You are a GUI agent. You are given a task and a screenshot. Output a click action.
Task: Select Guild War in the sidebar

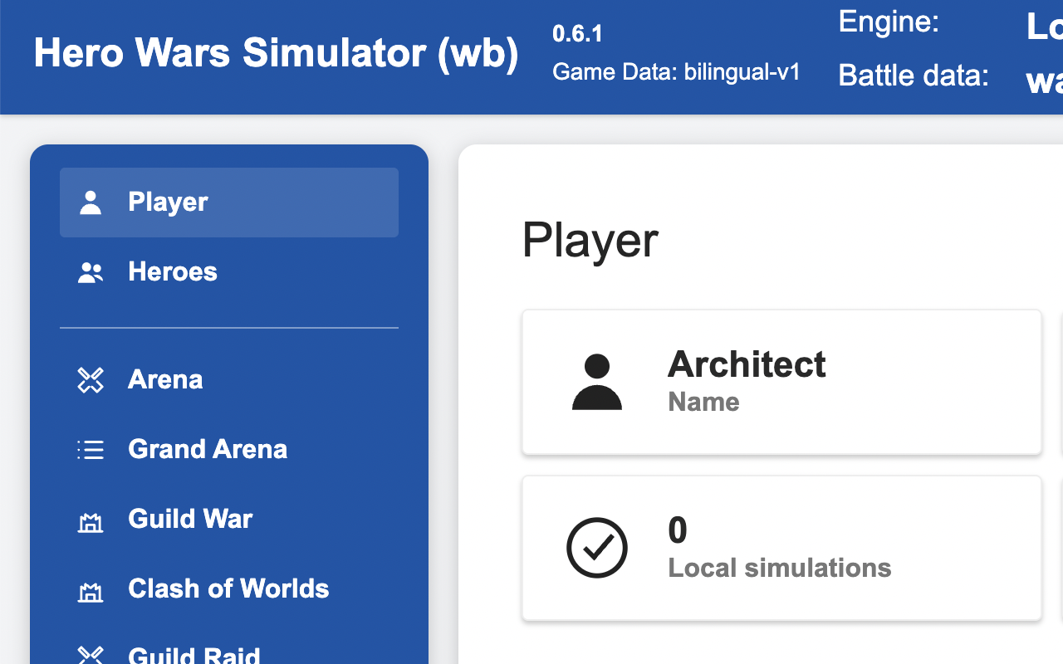coord(229,520)
